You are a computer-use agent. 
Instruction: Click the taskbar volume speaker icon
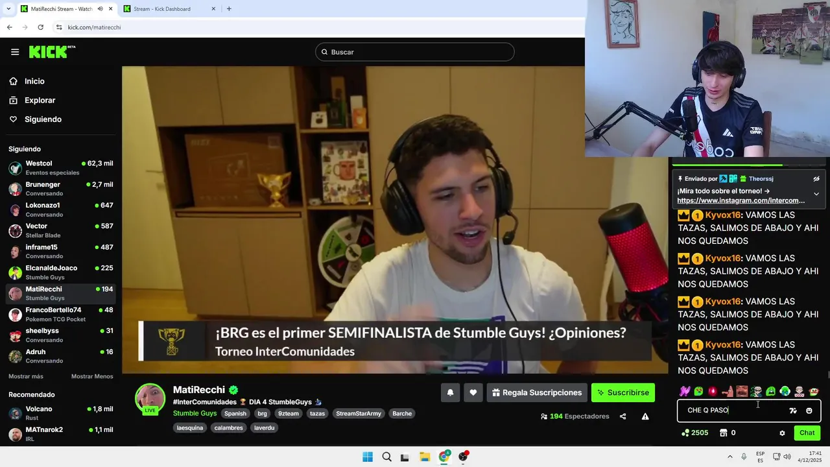tap(787, 457)
